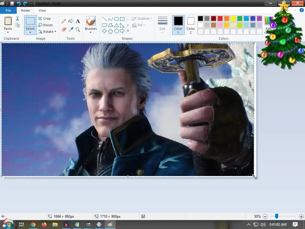
Task: Select the Magnifier tool
Action: [x=78, y=30]
